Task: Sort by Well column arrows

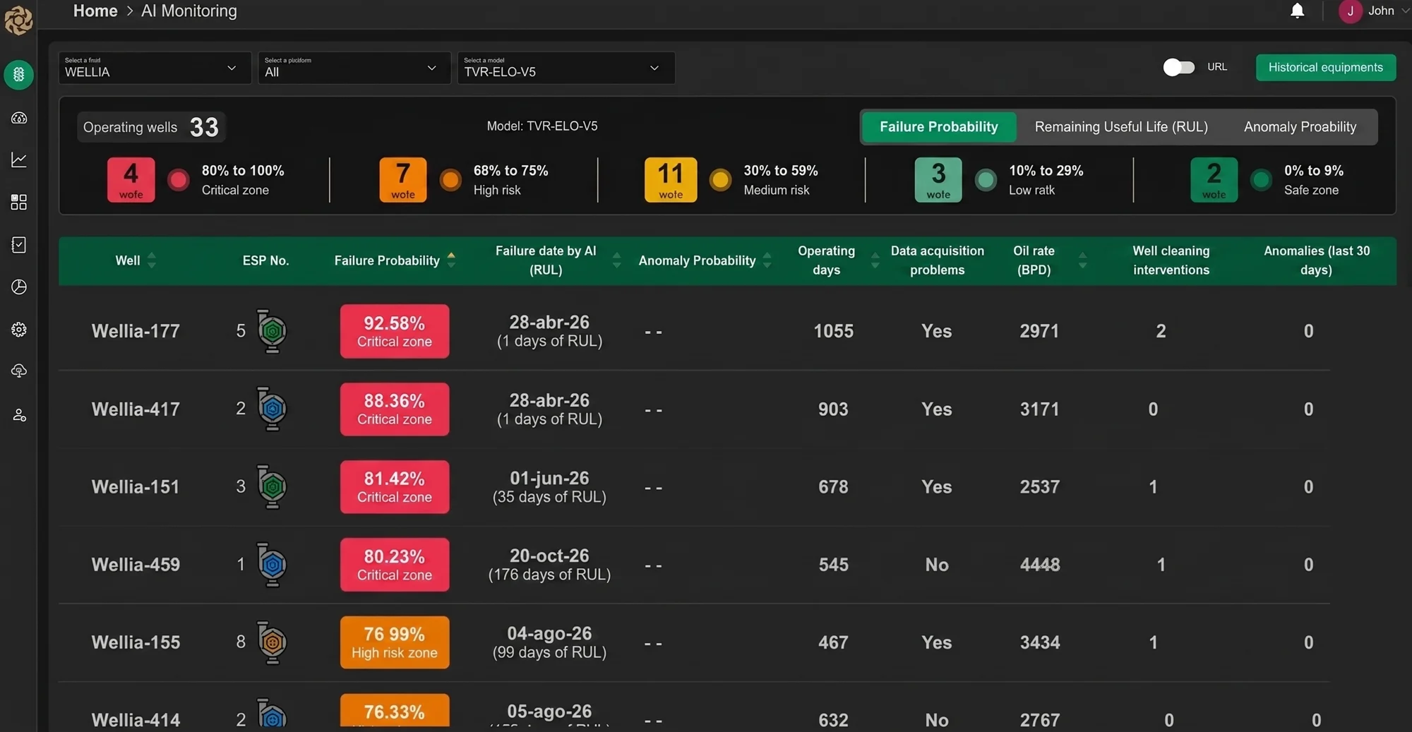Action: (152, 260)
